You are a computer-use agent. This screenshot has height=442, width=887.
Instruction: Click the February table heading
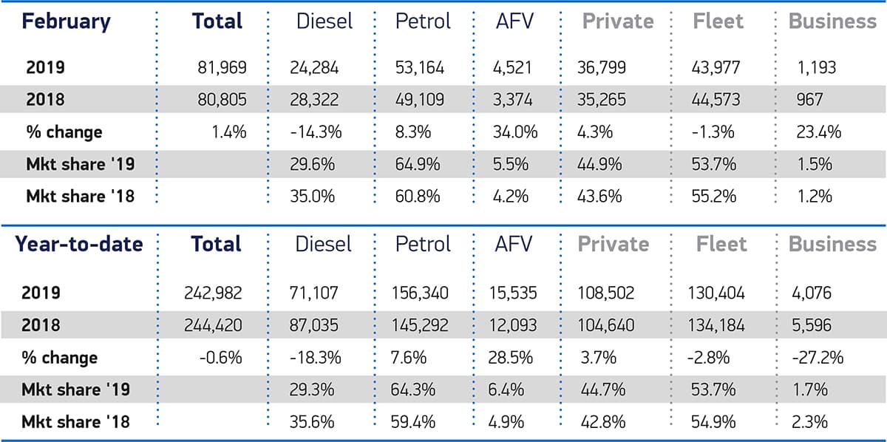[x=66, y=21]
